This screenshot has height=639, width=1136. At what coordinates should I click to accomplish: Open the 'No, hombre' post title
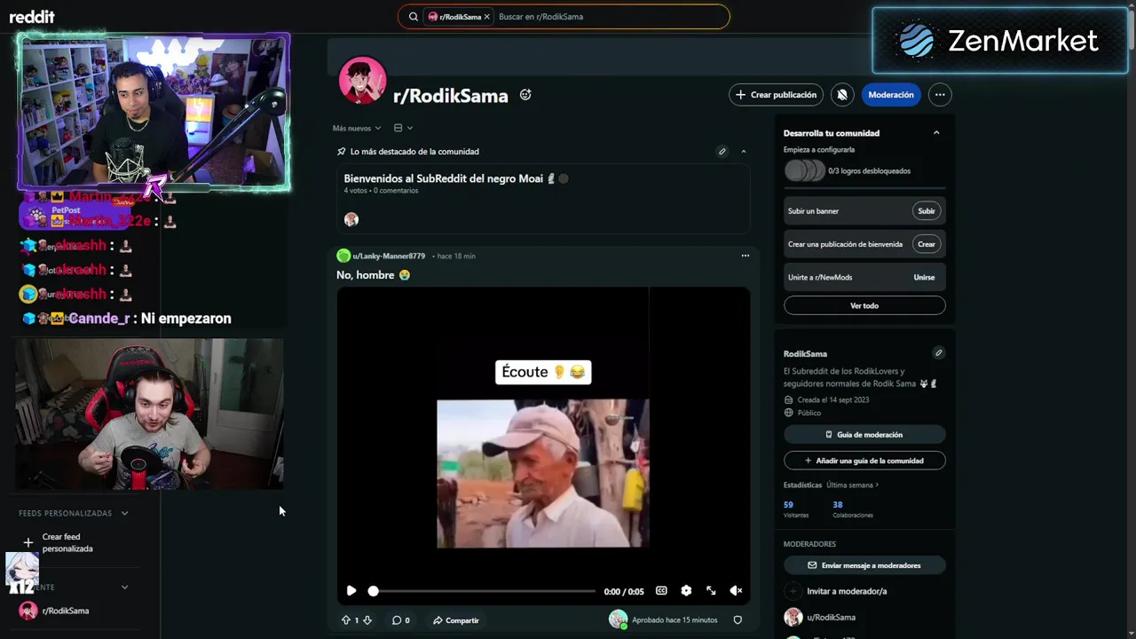[373, 275]
